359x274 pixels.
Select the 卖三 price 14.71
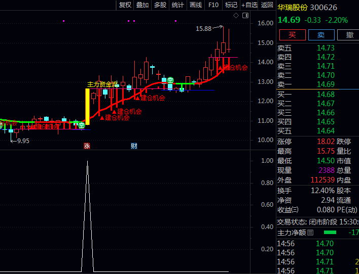click(x=326, y=66)
